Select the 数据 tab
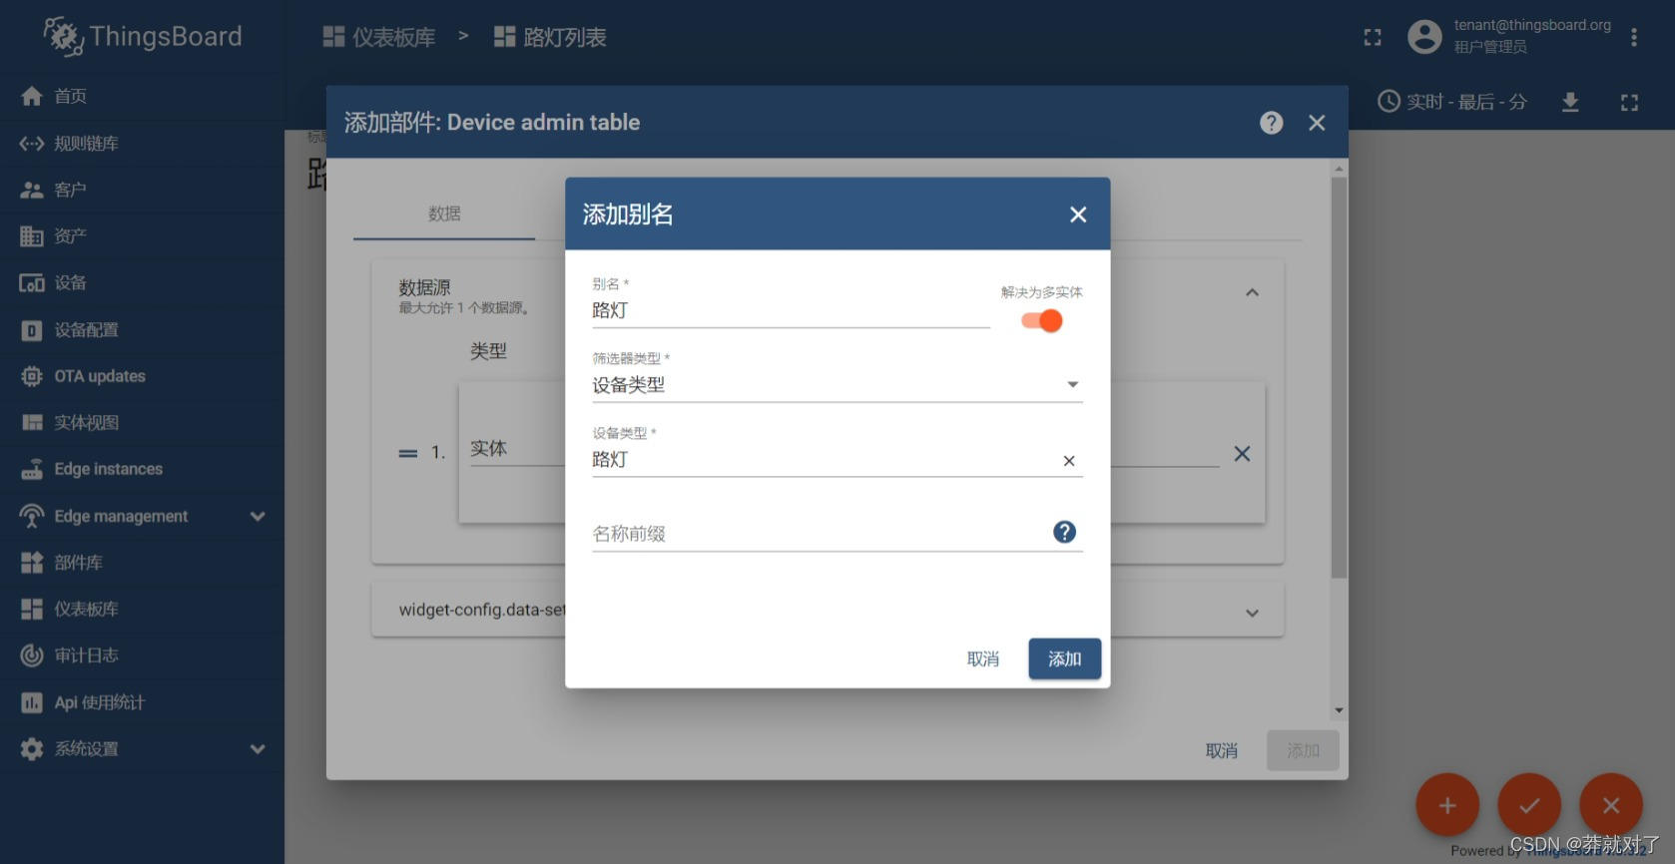Viewport: 1675px width, 864px height. click(444, 214)
